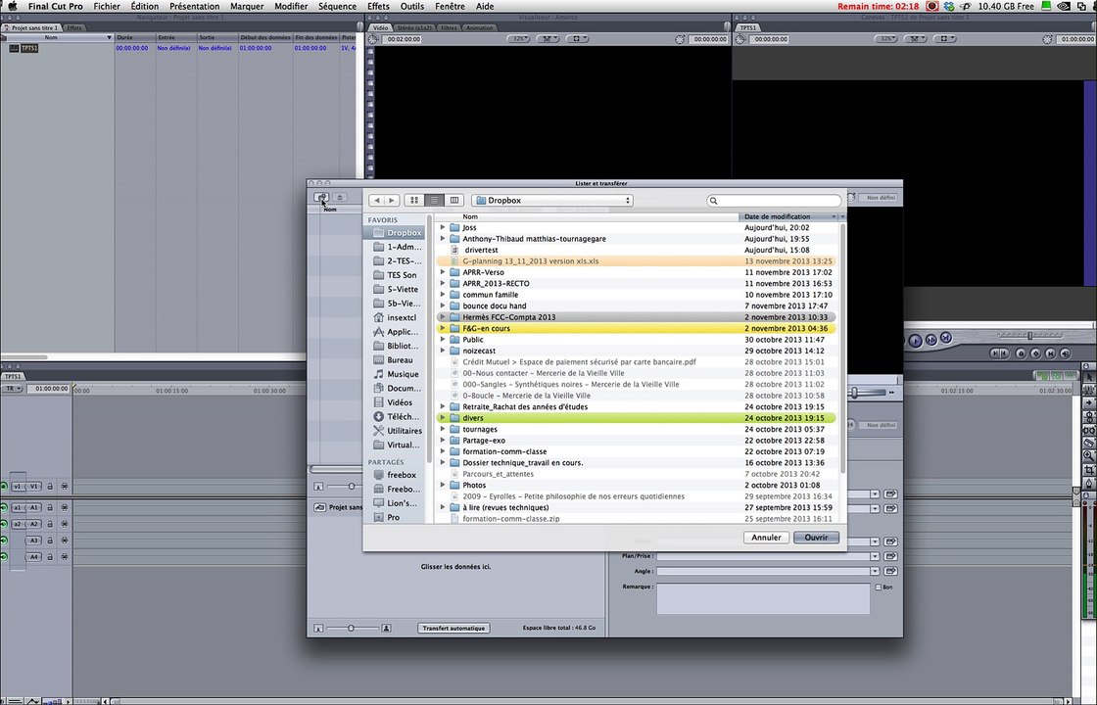Expand the Photos folder

[443, 485]
